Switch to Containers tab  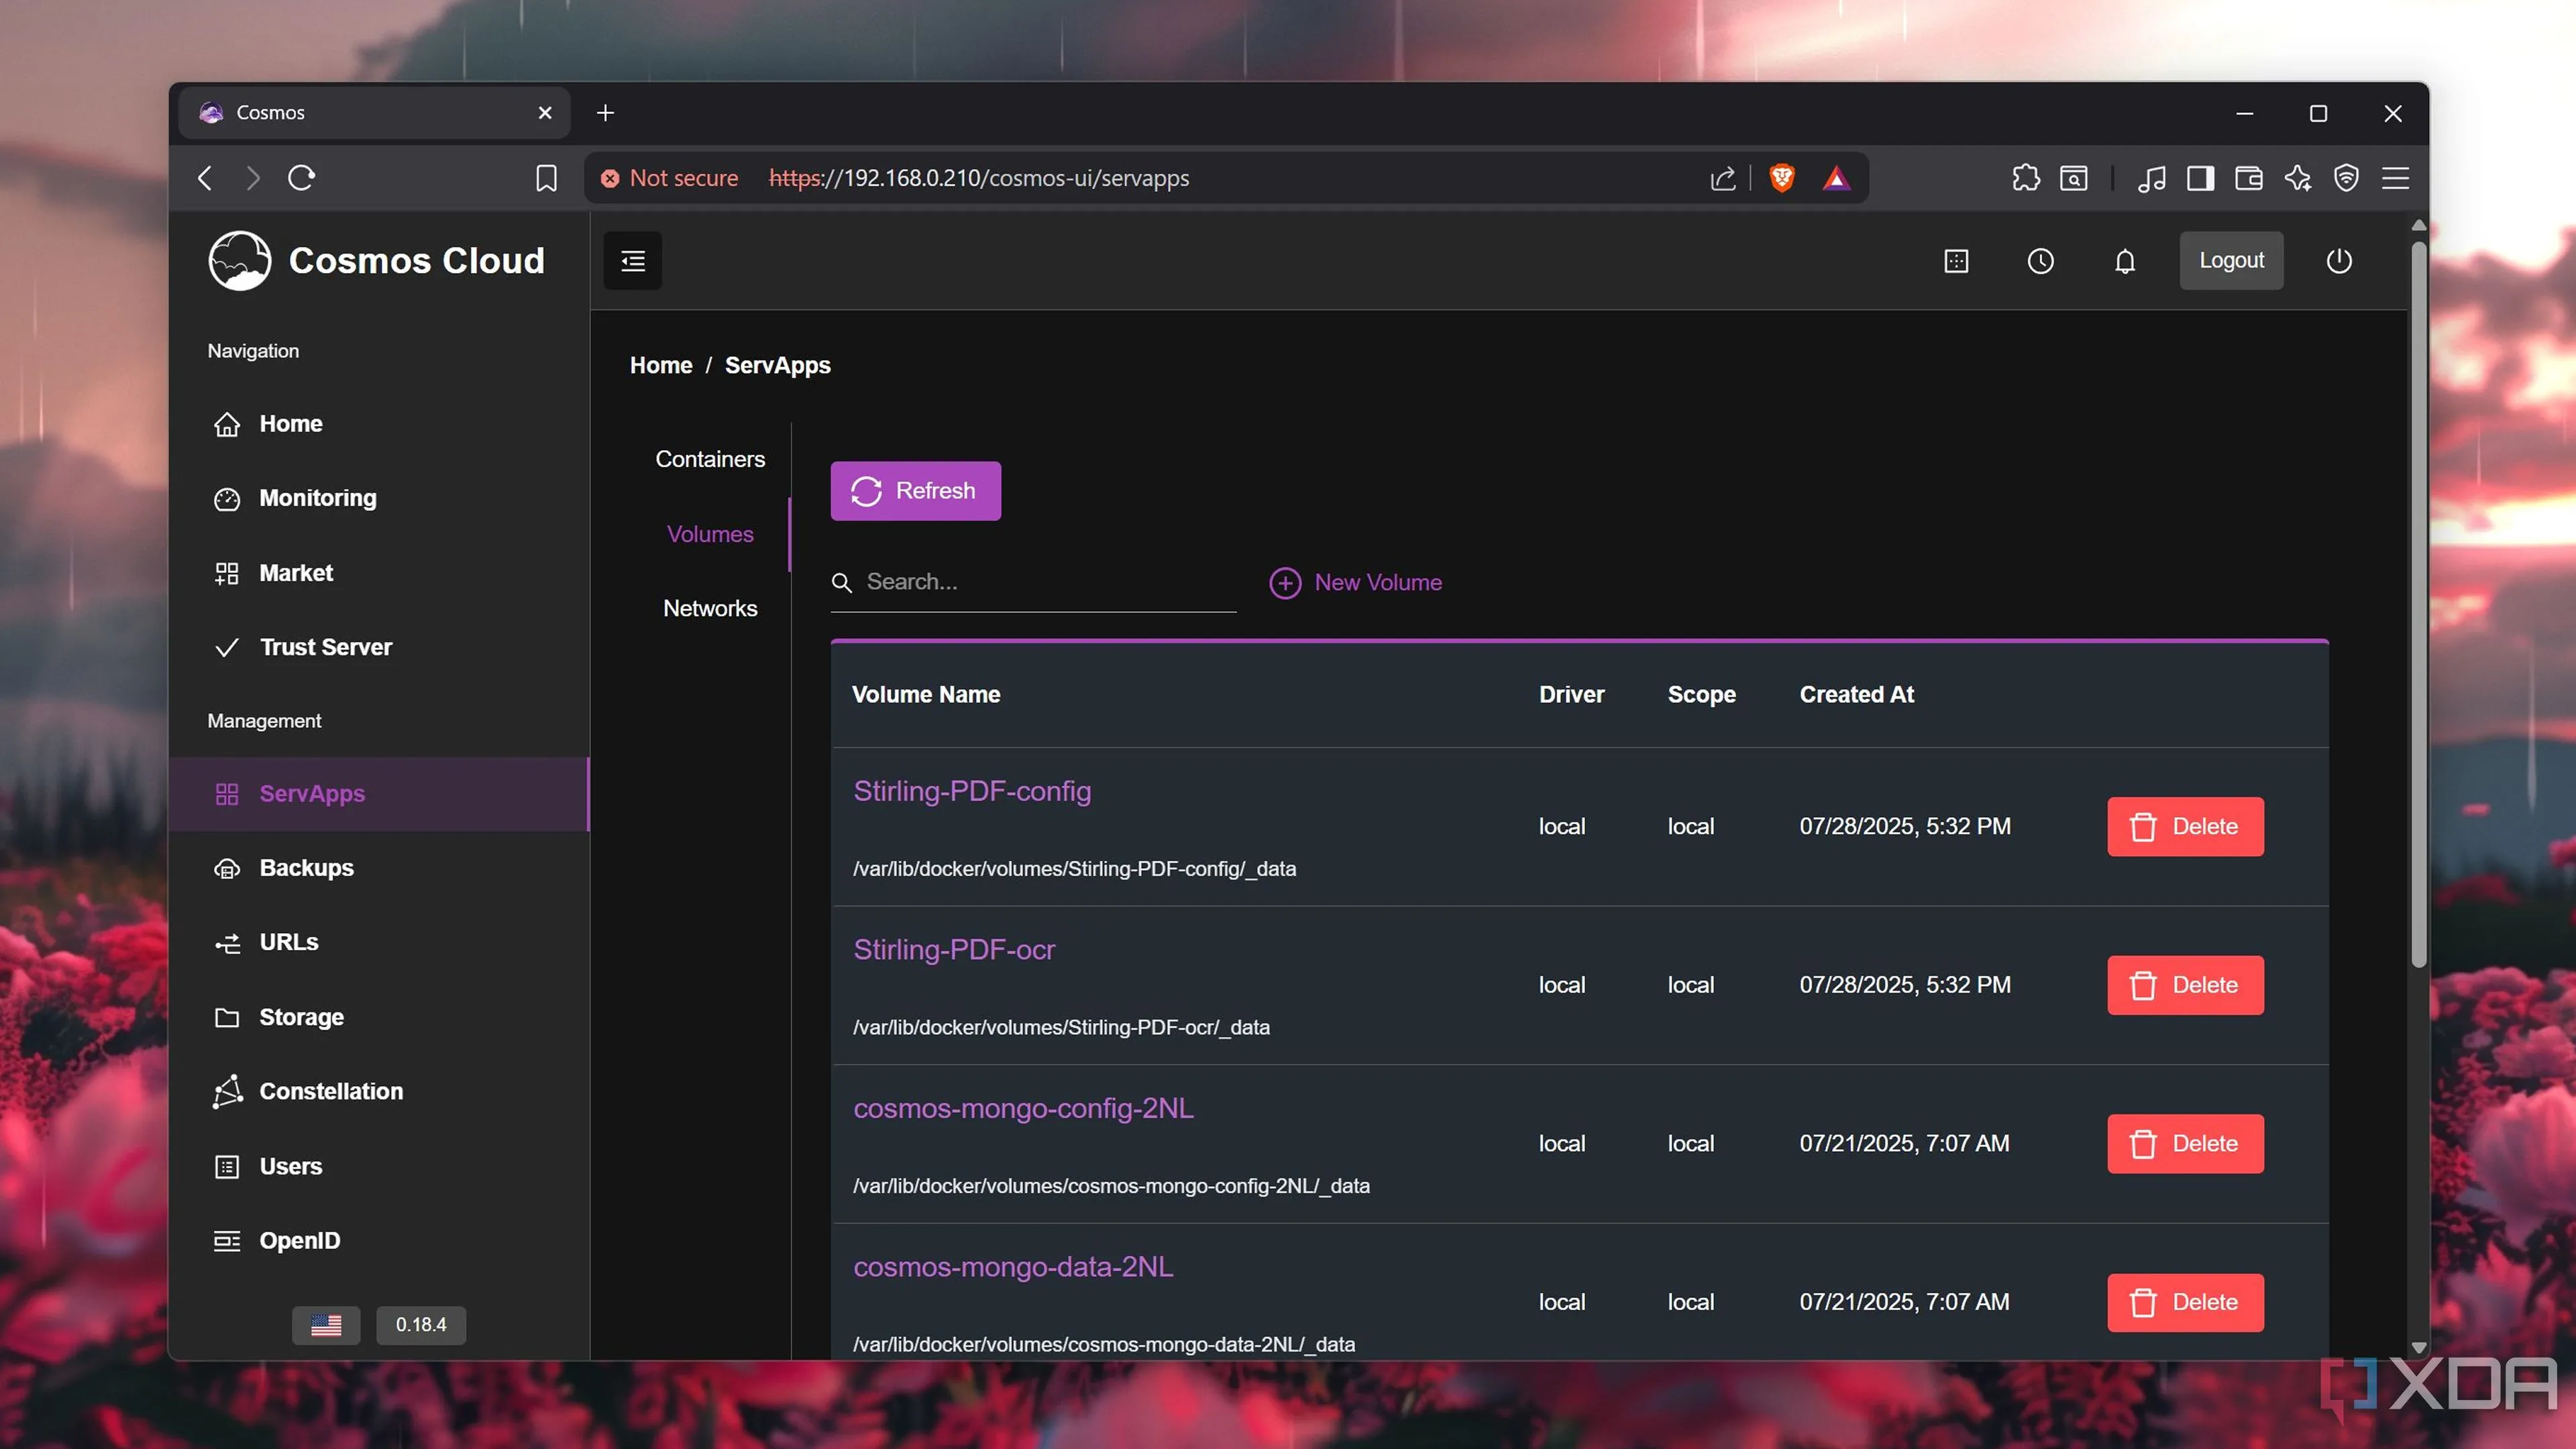[x=710, y=459]
